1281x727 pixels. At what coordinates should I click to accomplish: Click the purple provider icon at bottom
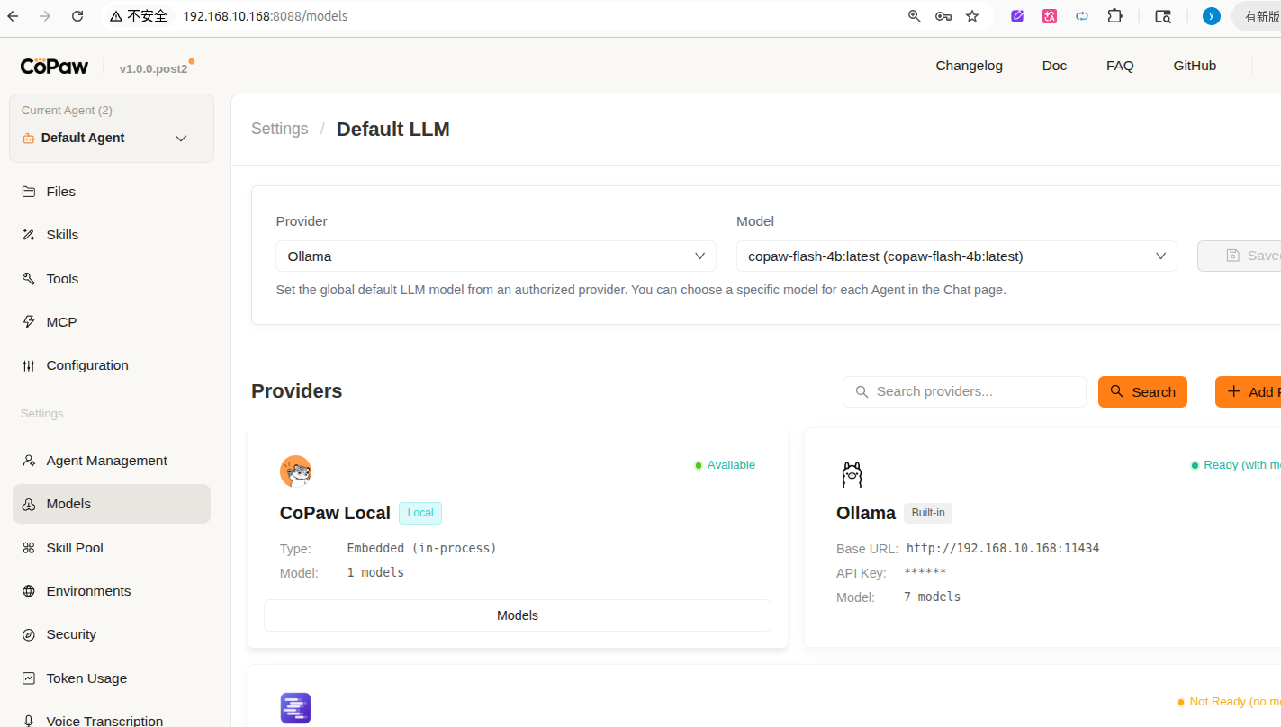tap(295, 707)
